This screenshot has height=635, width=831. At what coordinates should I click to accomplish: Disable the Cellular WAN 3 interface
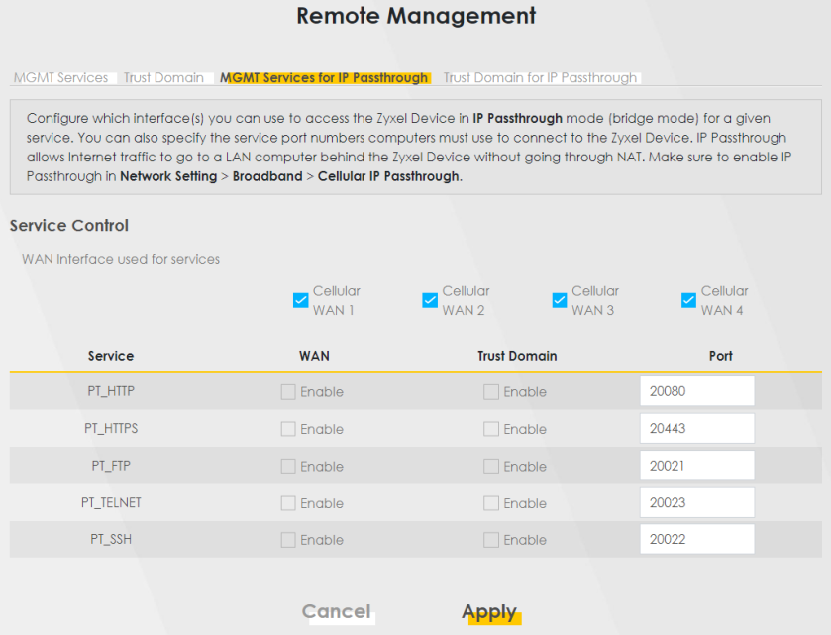(560, 301)
